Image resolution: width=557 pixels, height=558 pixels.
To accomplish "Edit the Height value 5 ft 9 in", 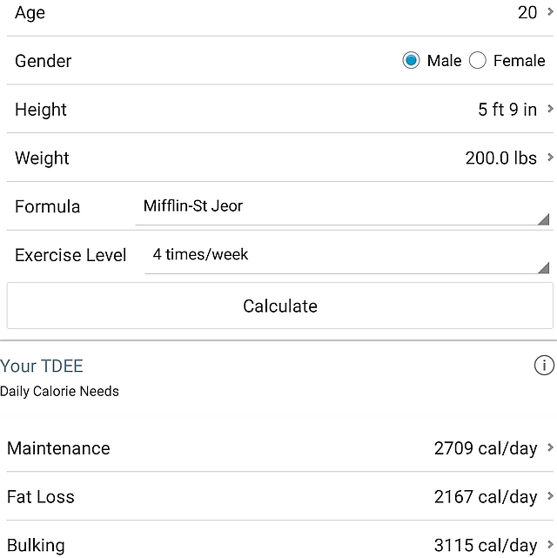I will [507, 110].
